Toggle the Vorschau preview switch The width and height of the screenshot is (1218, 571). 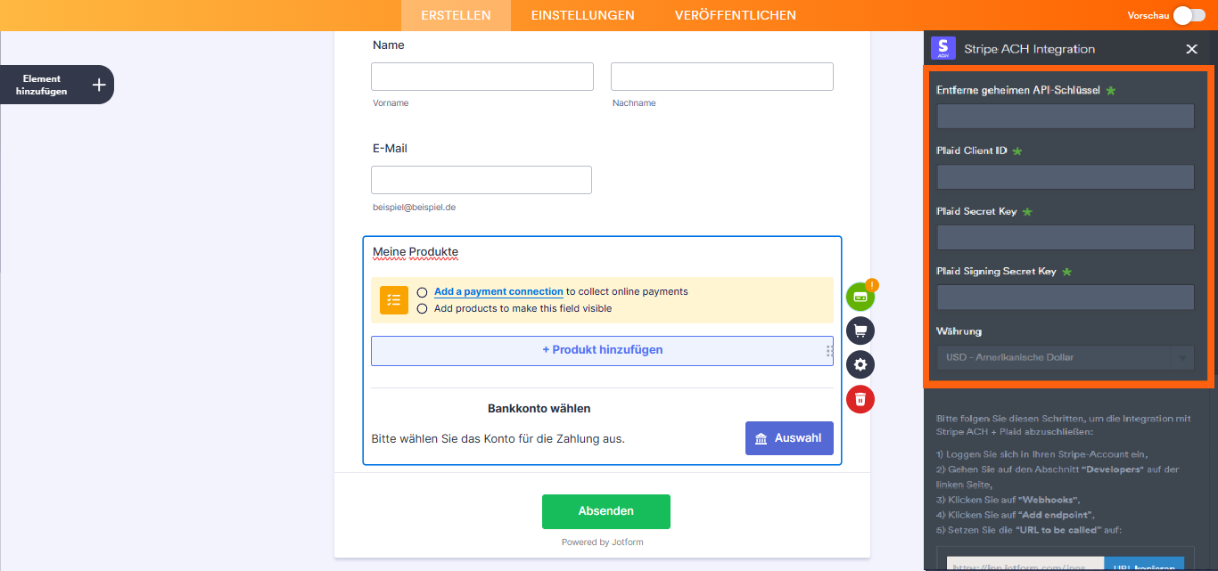1189,15
